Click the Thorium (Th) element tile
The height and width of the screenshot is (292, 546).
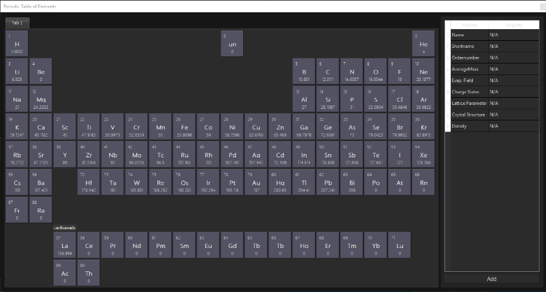89,273
